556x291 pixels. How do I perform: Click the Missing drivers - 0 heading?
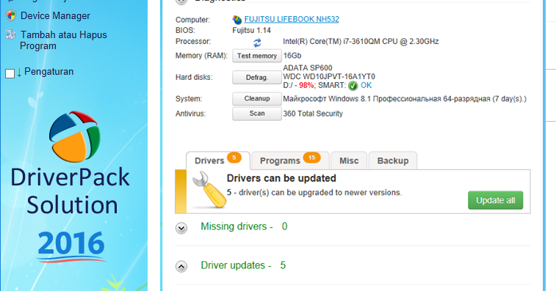click(x=244, y=226)
